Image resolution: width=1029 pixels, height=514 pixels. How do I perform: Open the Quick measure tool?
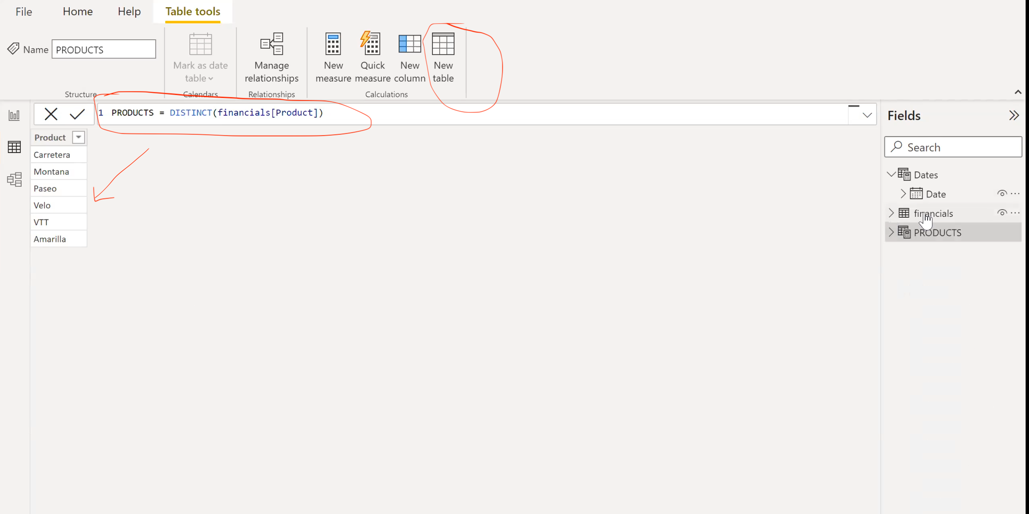pos(372,44)
